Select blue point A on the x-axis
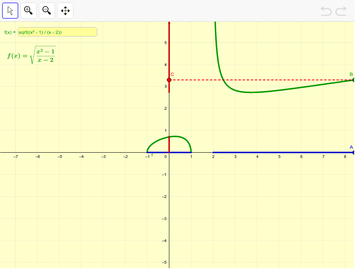Screen dimensions: 355x269 [353, 152]
